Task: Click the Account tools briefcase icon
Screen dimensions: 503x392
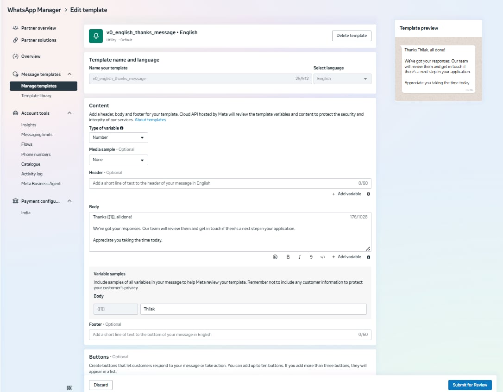Action: tap(15, 113)
